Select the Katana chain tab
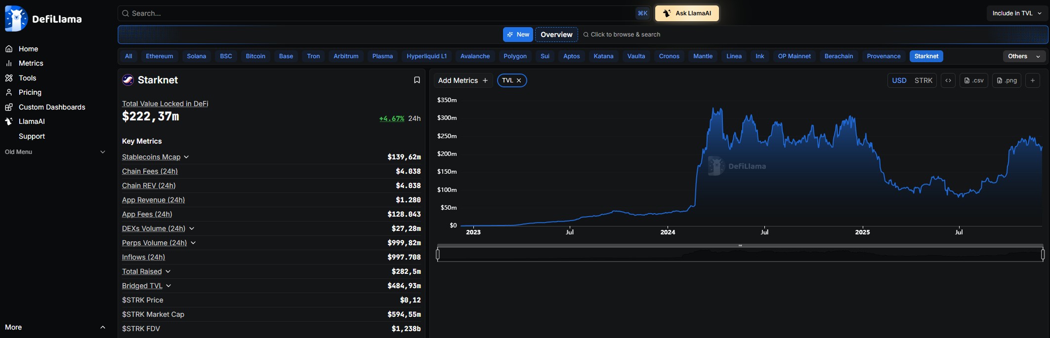 [603, 56]
